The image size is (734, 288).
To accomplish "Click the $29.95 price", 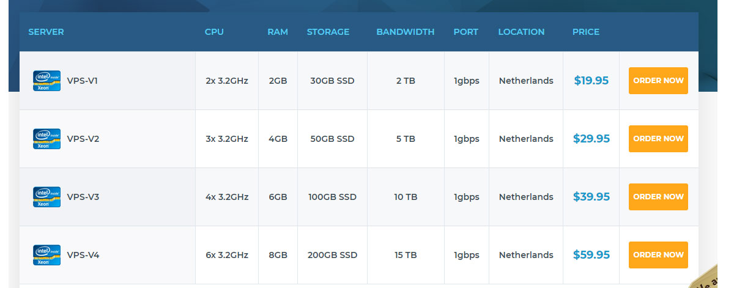I will (x=591, y=139).
